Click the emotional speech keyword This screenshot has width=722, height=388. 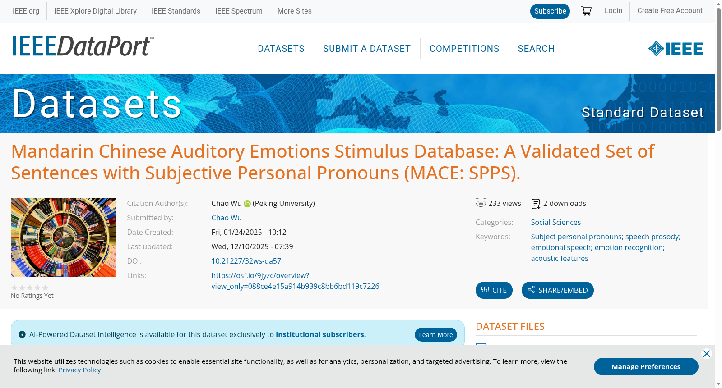coord(561,247)
